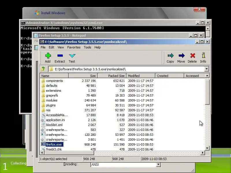Click the Install Windows logo icon
Screen dimensions: 231x173
[x=37, y=13]
